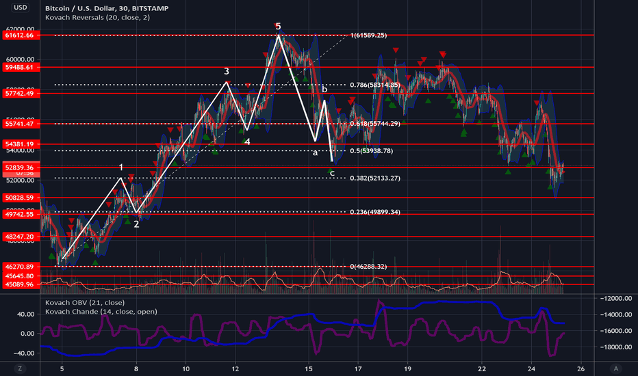
Task: Click date 19 on time axis
Action: point(407,369)
